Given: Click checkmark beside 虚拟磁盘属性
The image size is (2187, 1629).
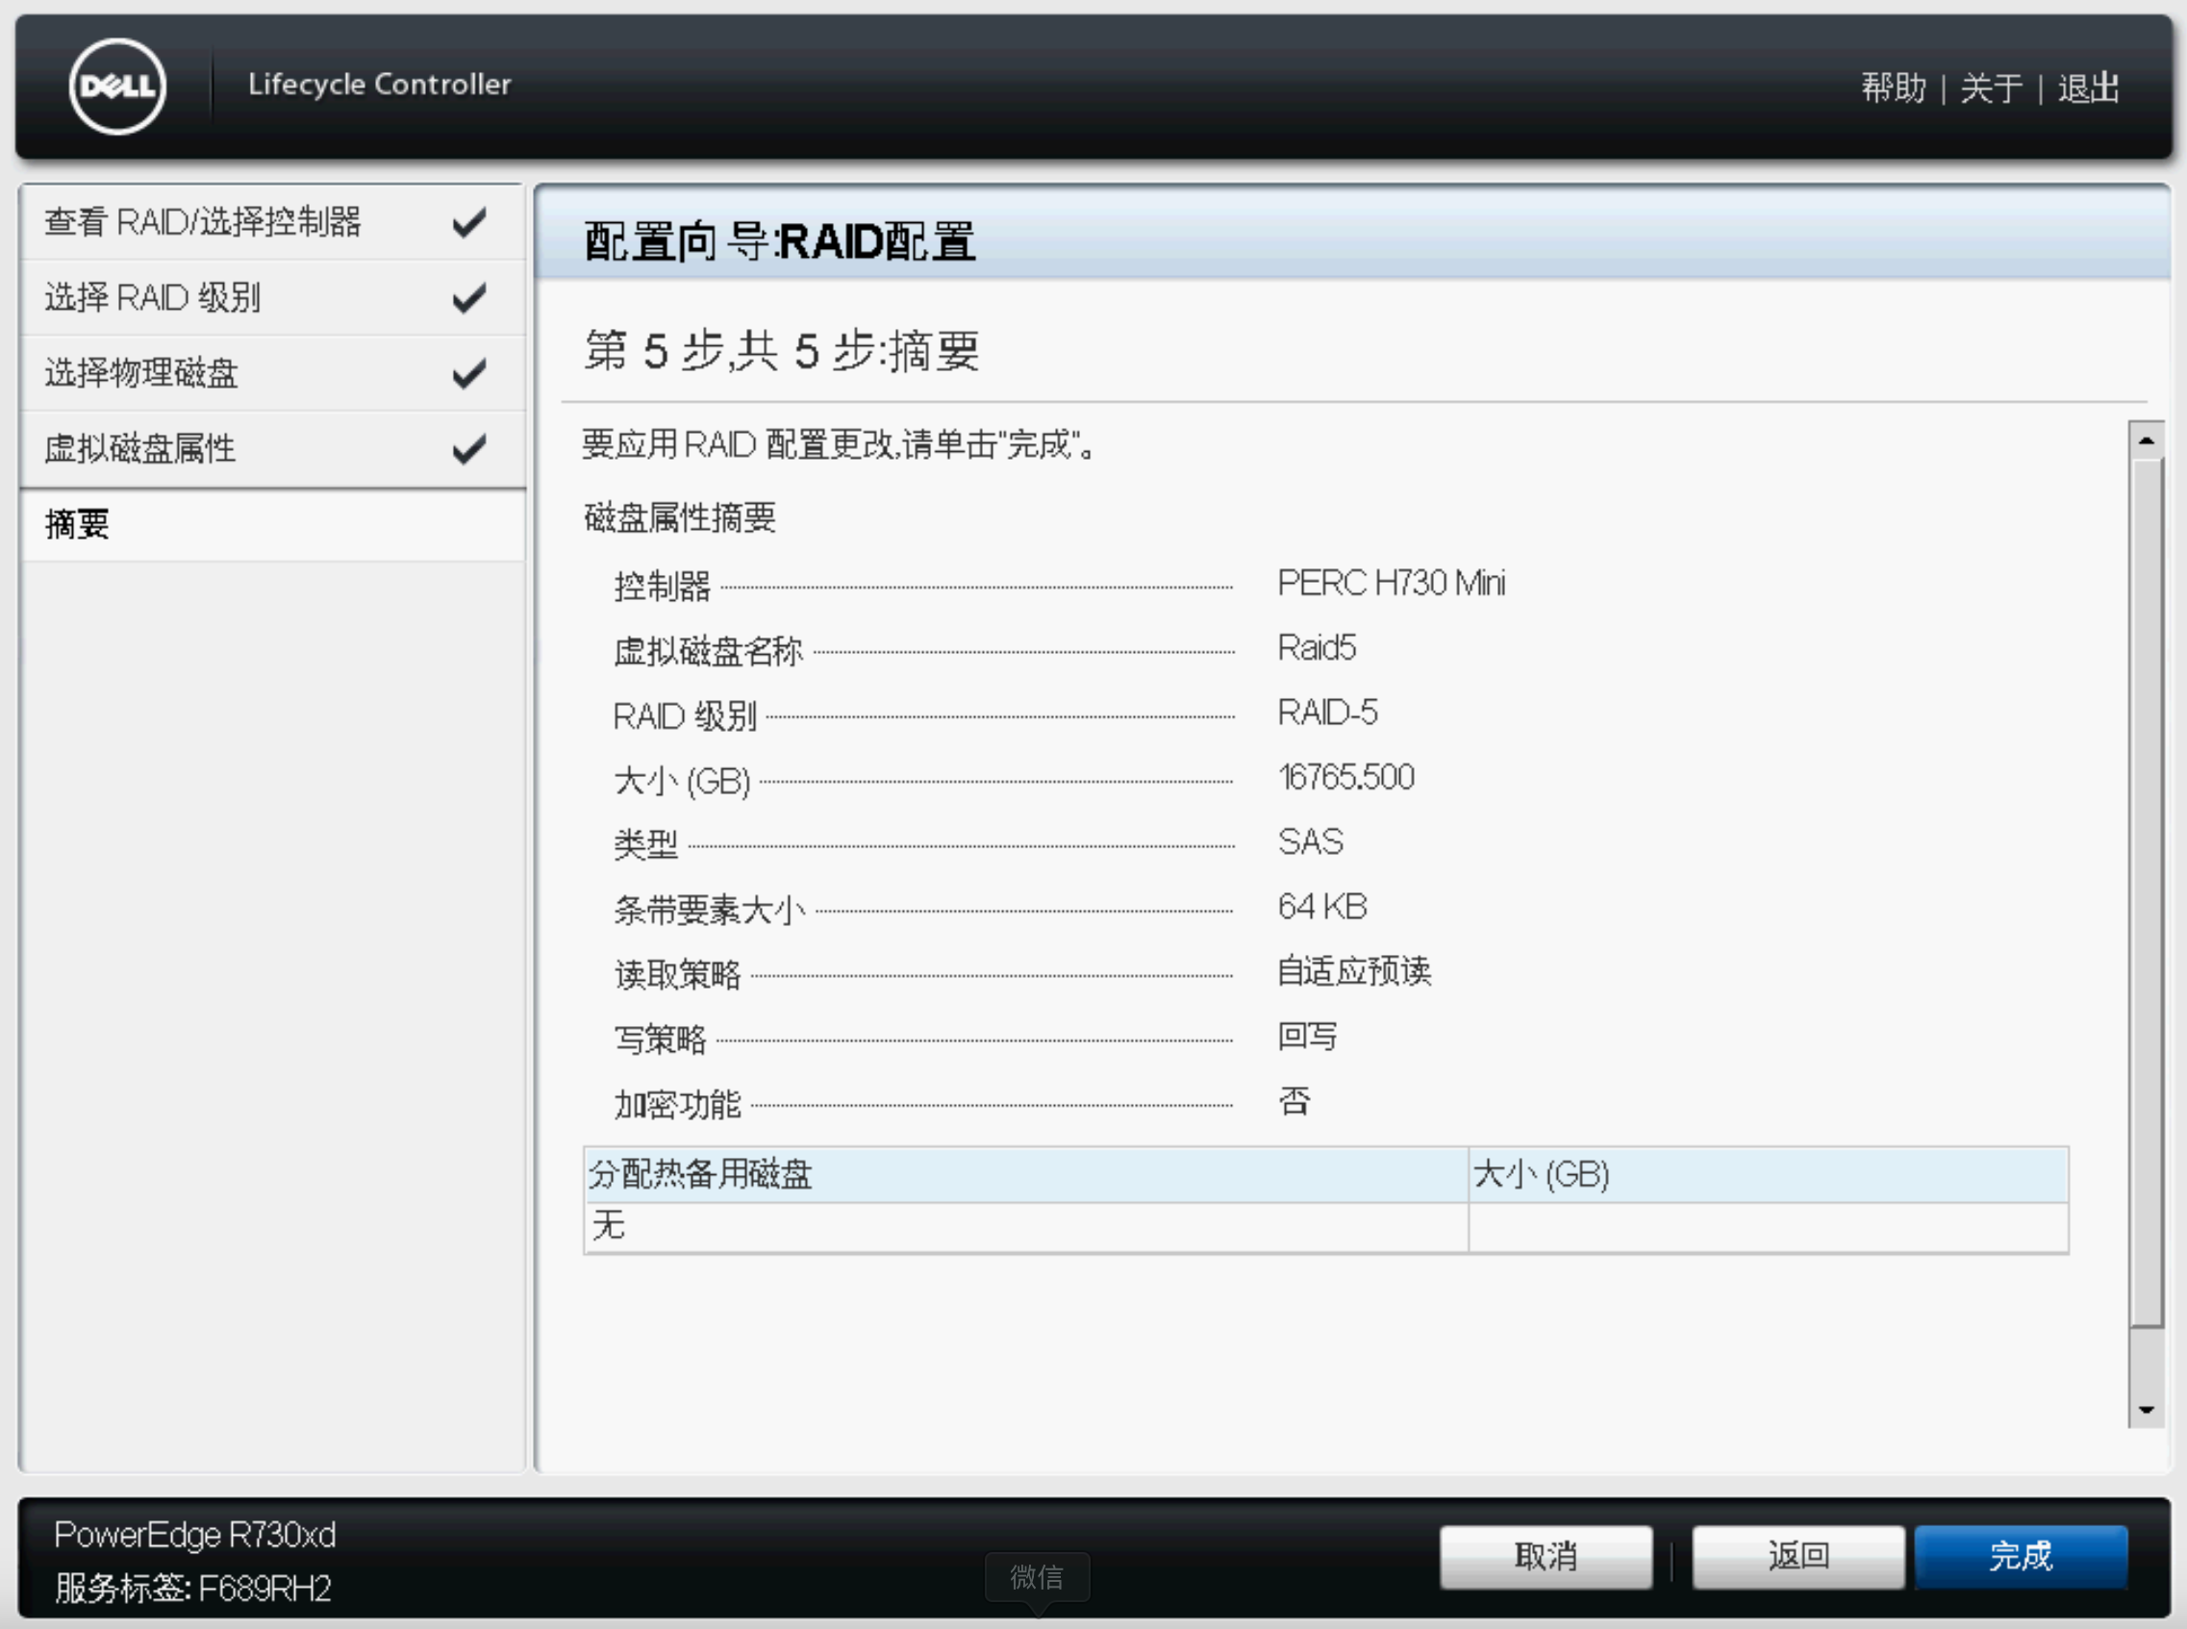Looking at the screenshot, I should click(x=469, y=449).
